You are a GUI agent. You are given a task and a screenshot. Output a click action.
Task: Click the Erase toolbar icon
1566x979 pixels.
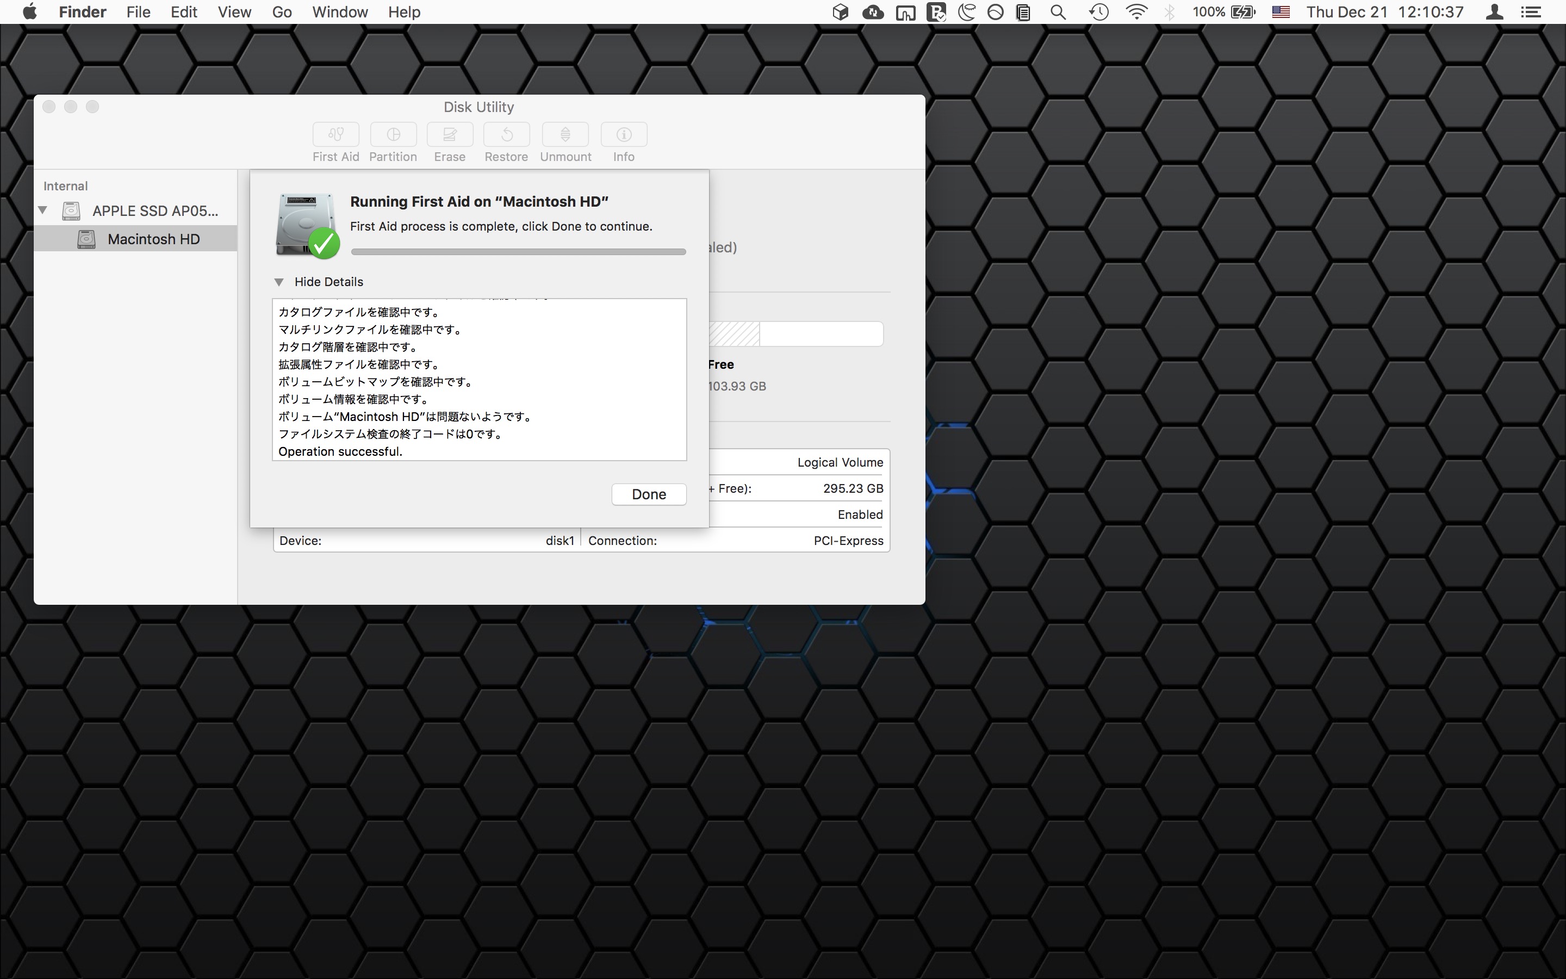click(x=450, y=135)
